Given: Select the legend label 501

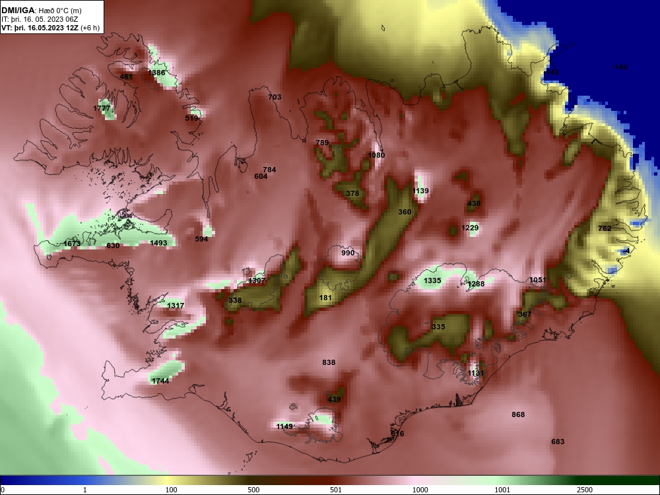Looking at the screenshot, I should [335, 490].
